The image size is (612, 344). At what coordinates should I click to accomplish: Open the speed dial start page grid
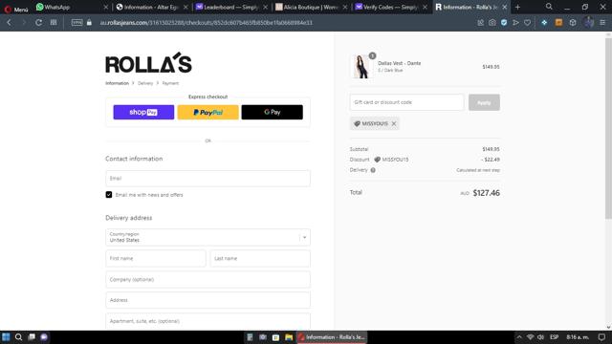pyautogui.click(x=54, y=23)
